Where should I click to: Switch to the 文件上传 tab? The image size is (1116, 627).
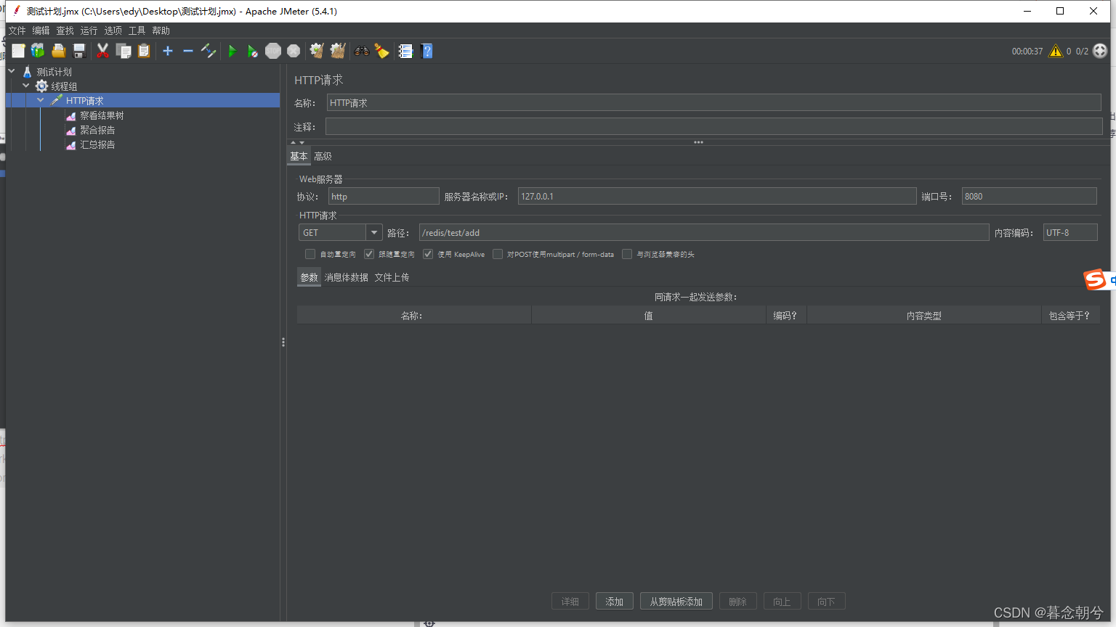pos(392,277)
